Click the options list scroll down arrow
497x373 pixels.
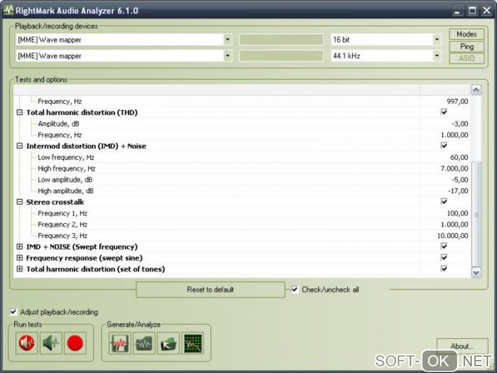(x=476, y=273)
